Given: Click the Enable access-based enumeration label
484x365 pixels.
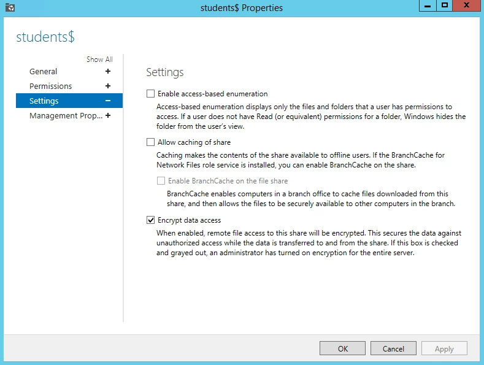Looking at the screenshot, I should [213, 94].
